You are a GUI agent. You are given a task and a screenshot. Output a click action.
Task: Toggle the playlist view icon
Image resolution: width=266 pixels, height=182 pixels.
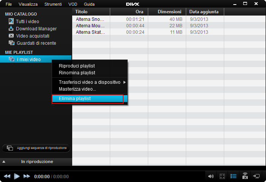[x=233, y=176]
